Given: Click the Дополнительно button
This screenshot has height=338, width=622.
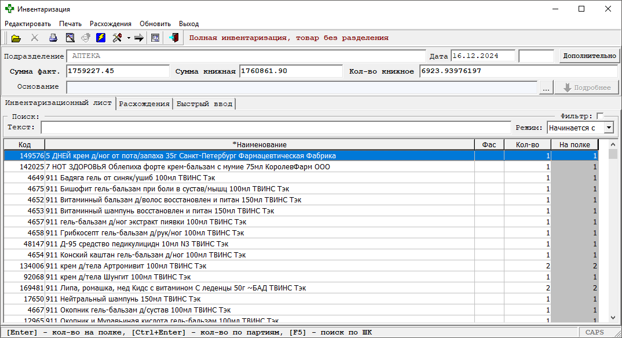Looking at the screenshot, I should point(590,56).
